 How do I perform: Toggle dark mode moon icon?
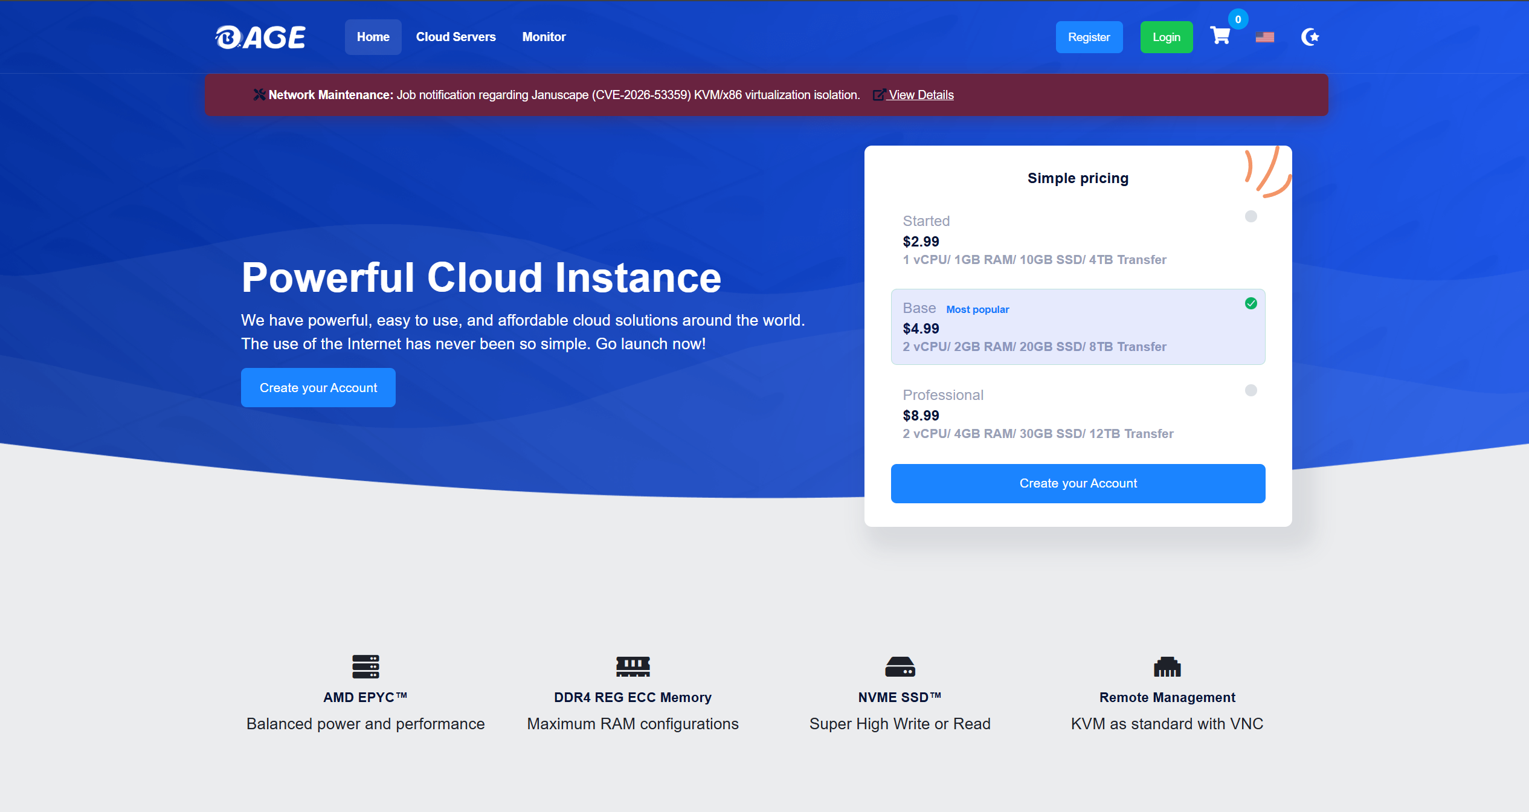click(x=1309, y=37)
